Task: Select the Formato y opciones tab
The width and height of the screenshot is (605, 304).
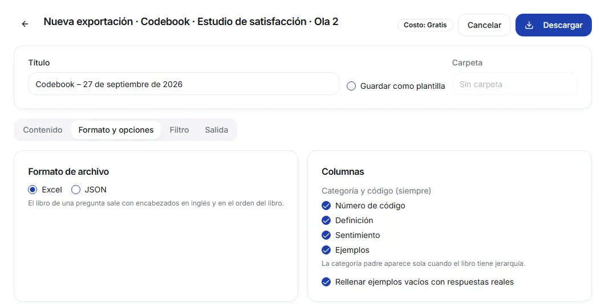Action: tap(116, 130)
